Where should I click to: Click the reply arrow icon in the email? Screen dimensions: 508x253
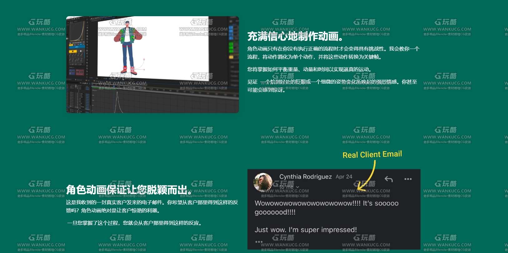tap(389, 179)
